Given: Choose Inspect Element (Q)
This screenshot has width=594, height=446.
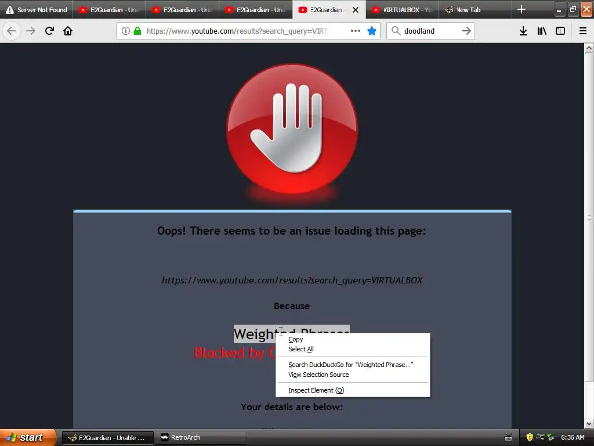Looking at the screenshot, I should coord(353,390).
